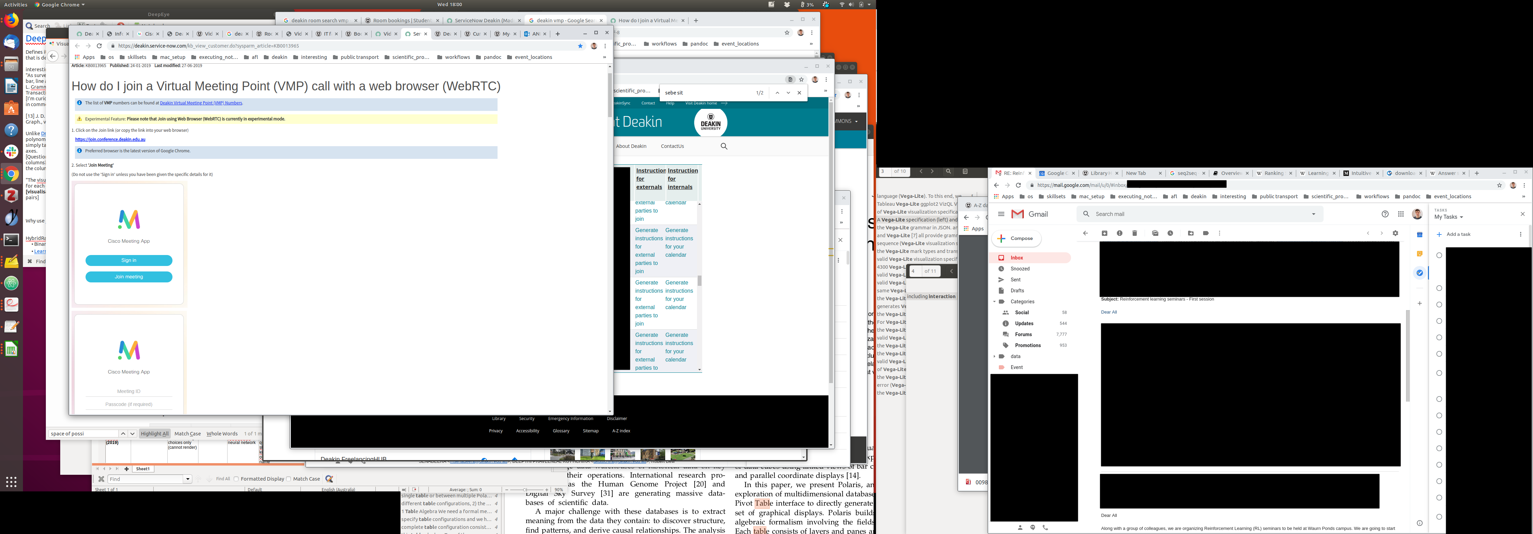Delete the email using the trash icon

tap(1135, 233)
